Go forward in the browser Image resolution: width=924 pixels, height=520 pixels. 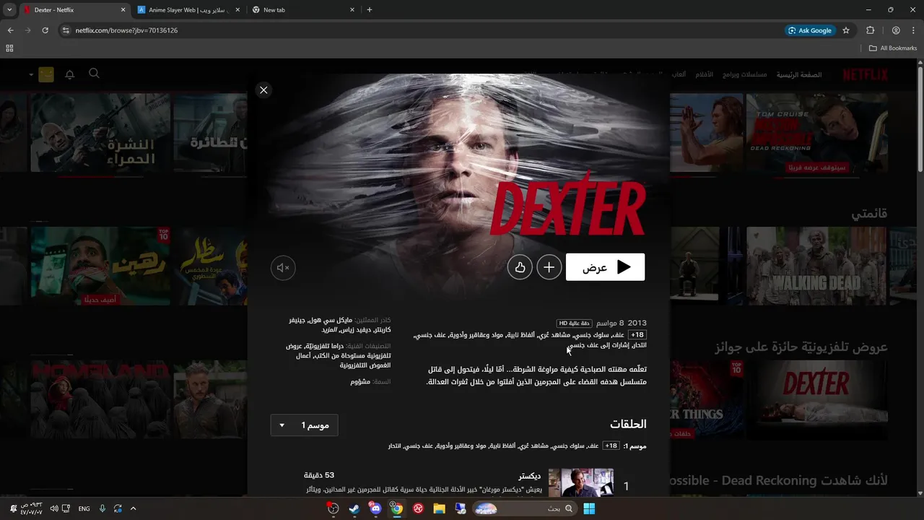(27, 30)
